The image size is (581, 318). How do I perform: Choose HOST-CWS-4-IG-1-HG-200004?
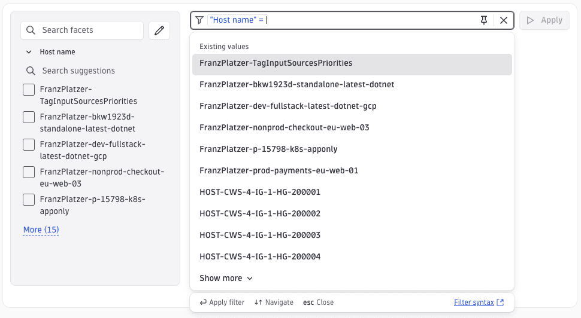click(352, 256)
